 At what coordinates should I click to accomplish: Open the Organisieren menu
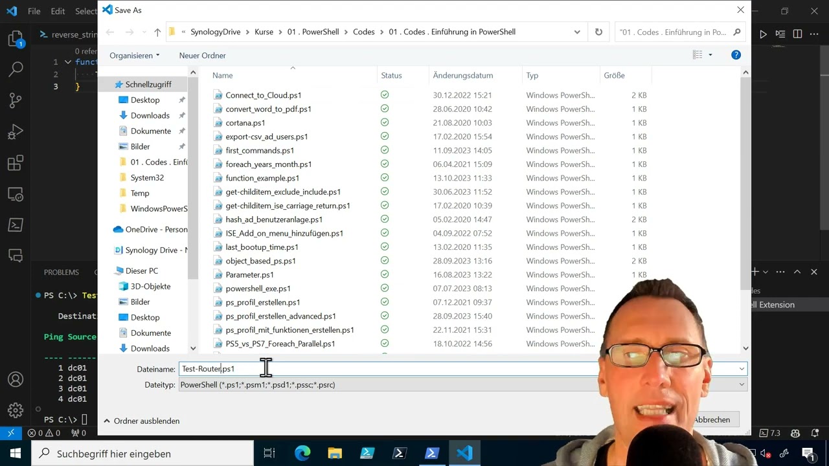tap(135, 56)
